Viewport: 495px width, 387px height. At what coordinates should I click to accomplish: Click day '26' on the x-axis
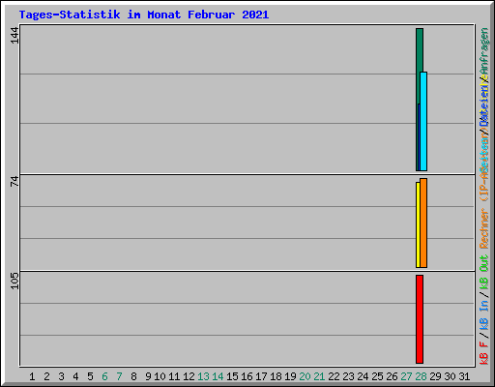click(x=392, y=376)
